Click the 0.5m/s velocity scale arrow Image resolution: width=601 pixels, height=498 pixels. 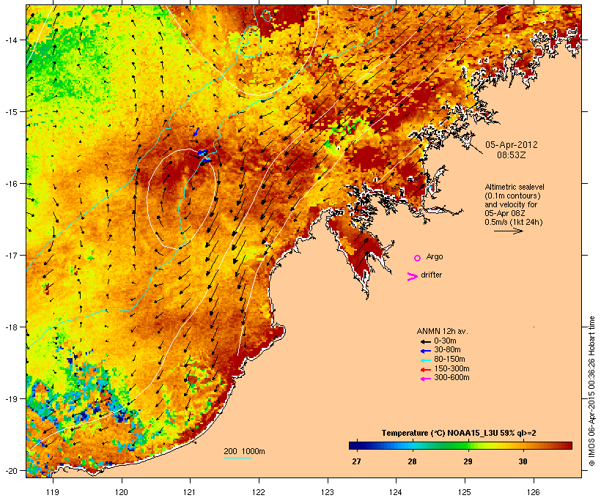[x=508, y=231]
